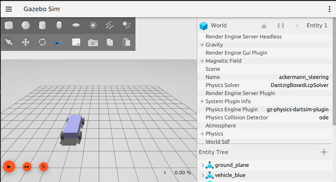Add a spot light

[126, 25]
